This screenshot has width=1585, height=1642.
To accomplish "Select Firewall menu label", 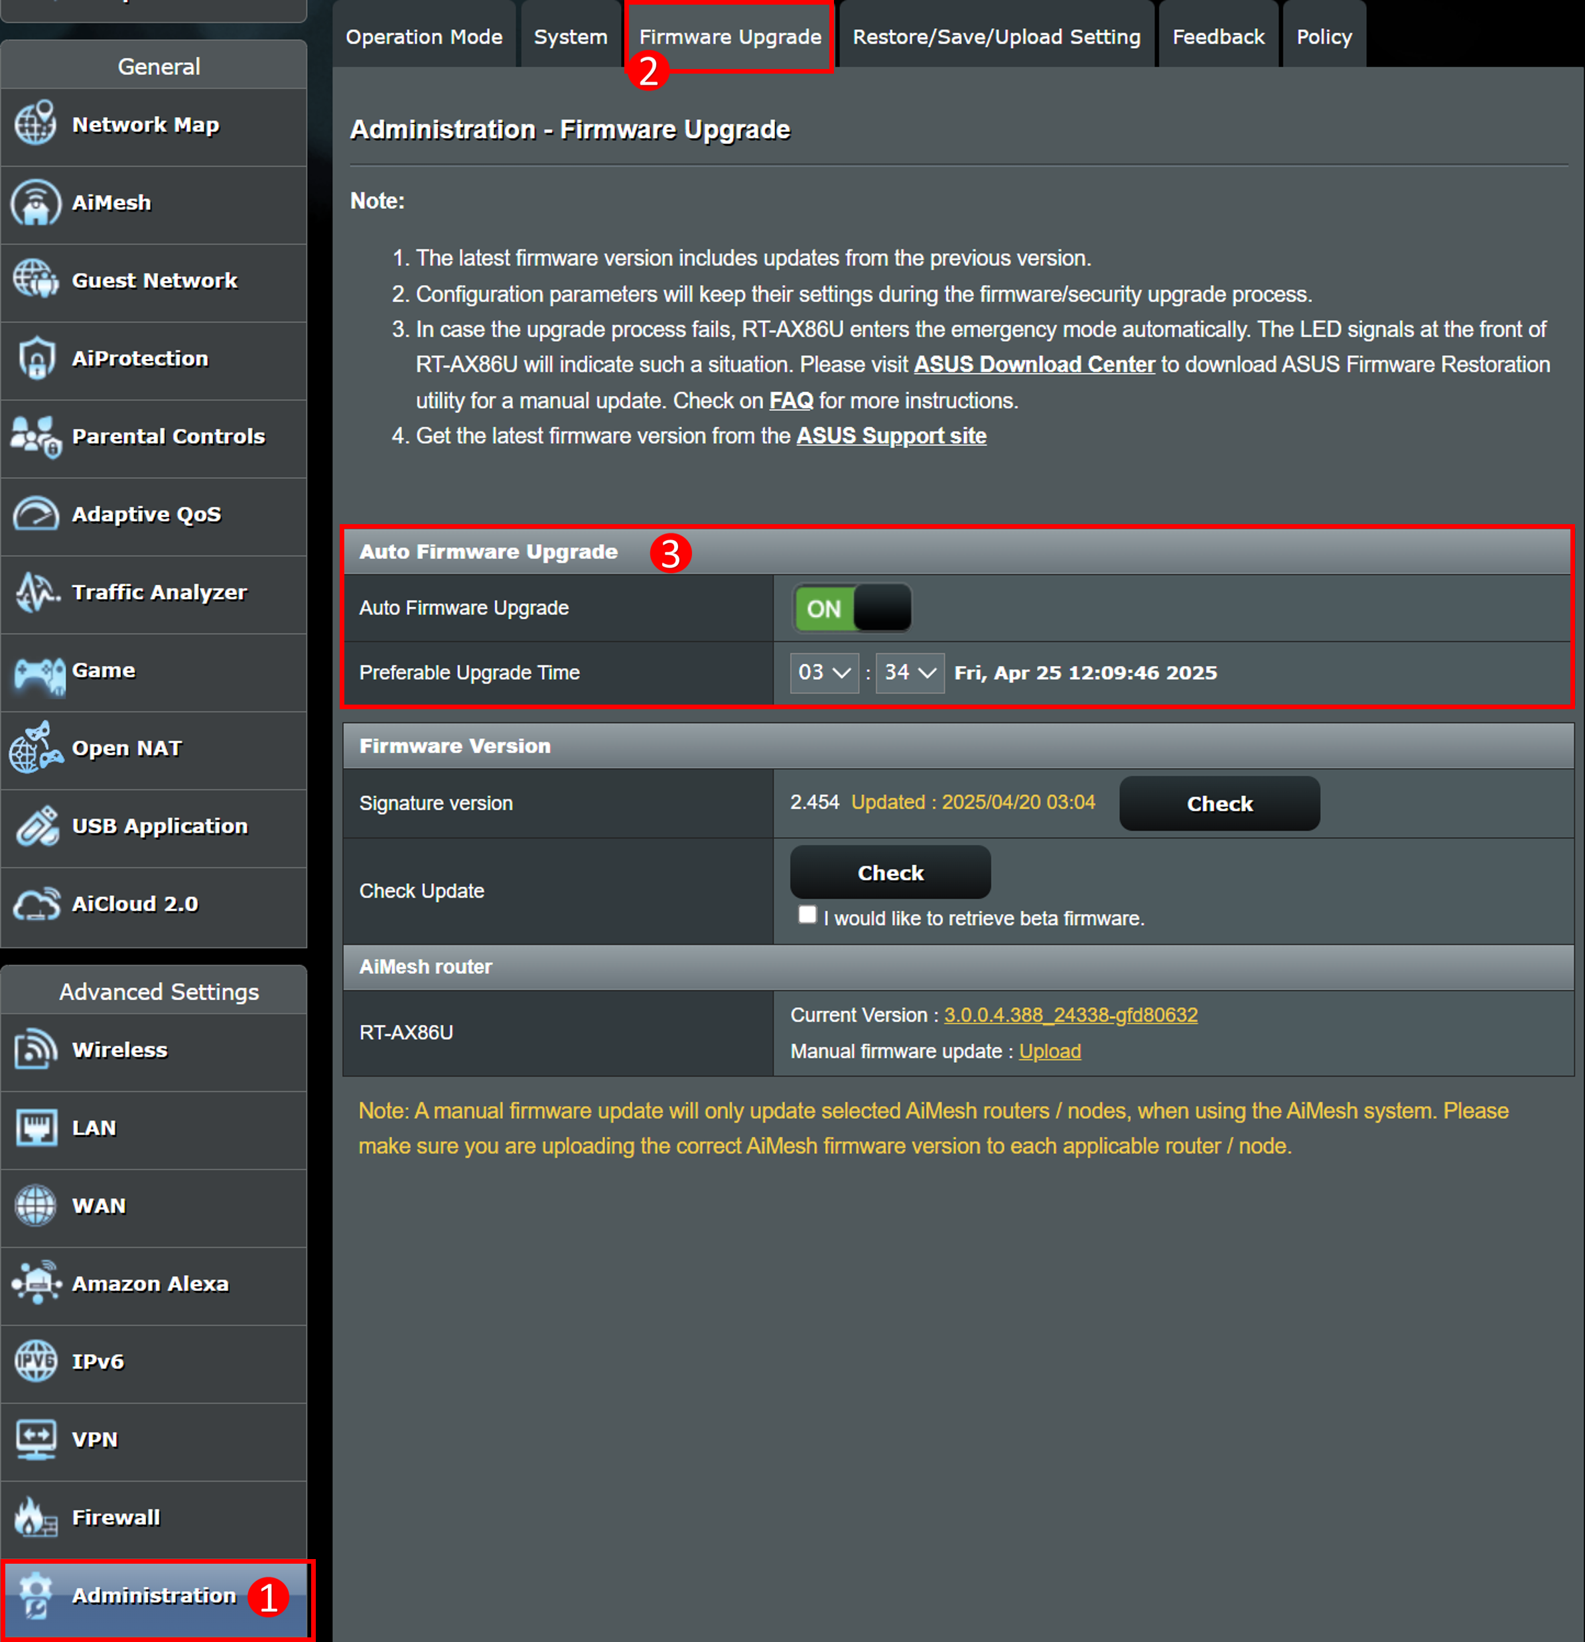I will coord(115,1517).
